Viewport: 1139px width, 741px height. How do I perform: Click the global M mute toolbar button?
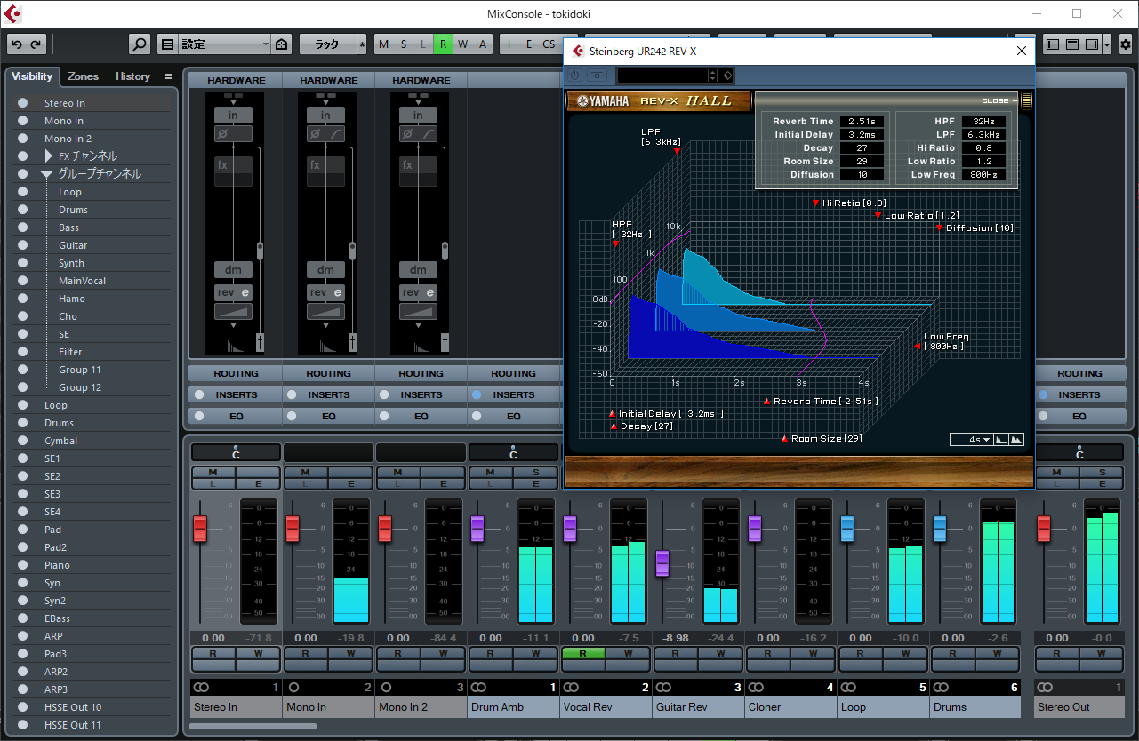(x=383, y=44)
